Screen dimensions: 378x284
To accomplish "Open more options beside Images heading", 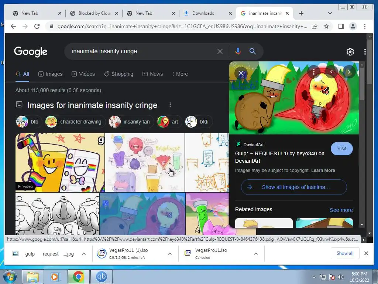I will pos(170,105).
